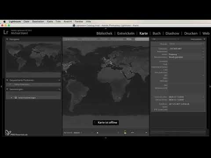Expand the Smart-Sammlungen set

11,97
